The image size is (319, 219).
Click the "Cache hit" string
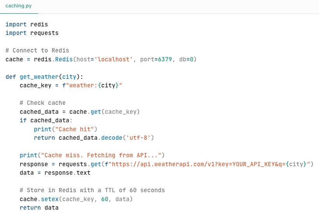(74, 129)
